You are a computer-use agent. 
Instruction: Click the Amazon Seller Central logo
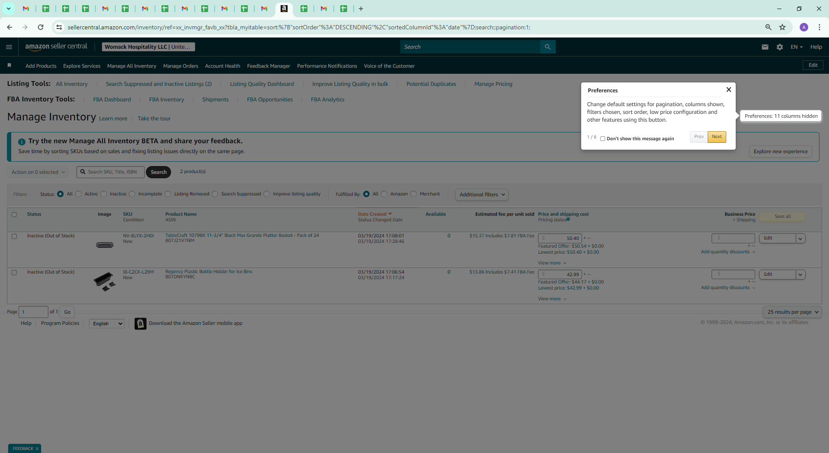(x=56, y=47)
